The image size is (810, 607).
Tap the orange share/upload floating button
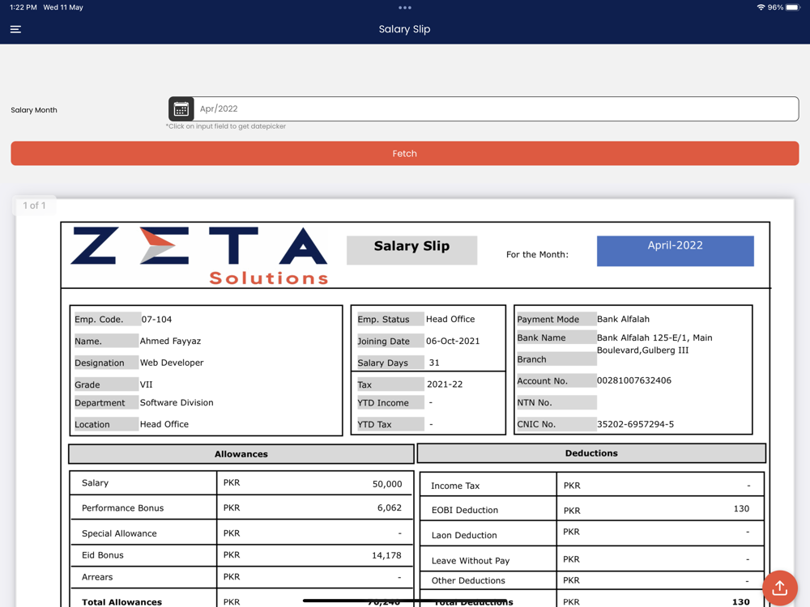pos(779,588)
